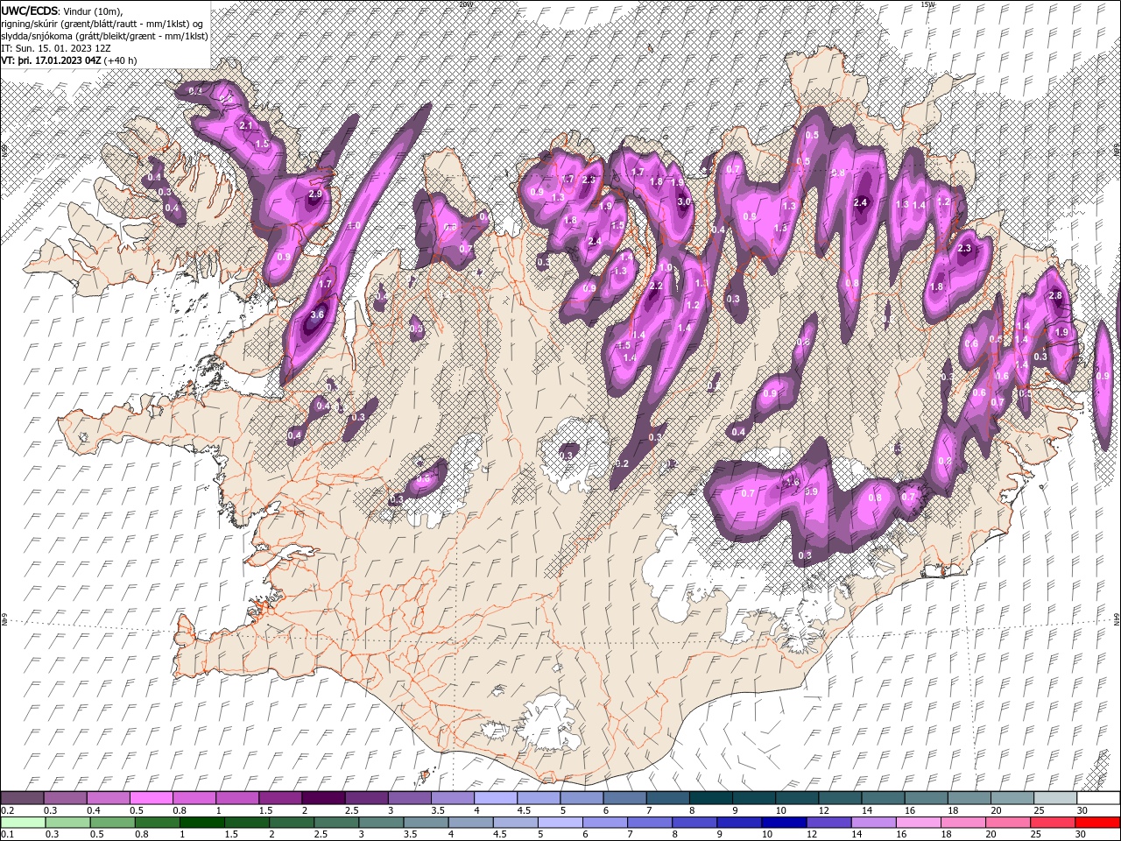
Task: Click the palest green lower-row swatch at 0.1
Action: coord(23,823)
